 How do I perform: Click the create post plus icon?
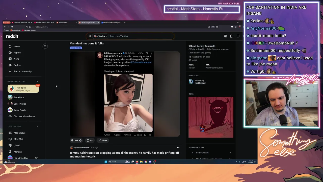238,36
